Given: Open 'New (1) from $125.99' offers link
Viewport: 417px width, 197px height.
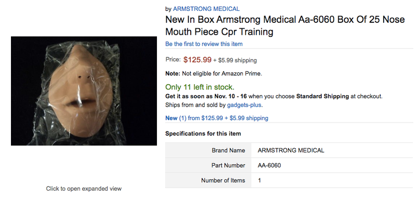Looking at the screenshot, I should point(217,118).
